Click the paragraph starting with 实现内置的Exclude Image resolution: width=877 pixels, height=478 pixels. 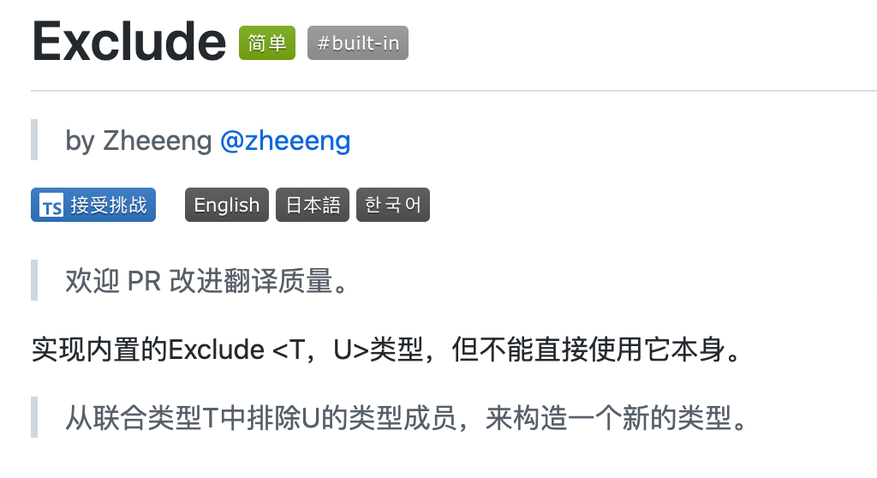[387, 350]
